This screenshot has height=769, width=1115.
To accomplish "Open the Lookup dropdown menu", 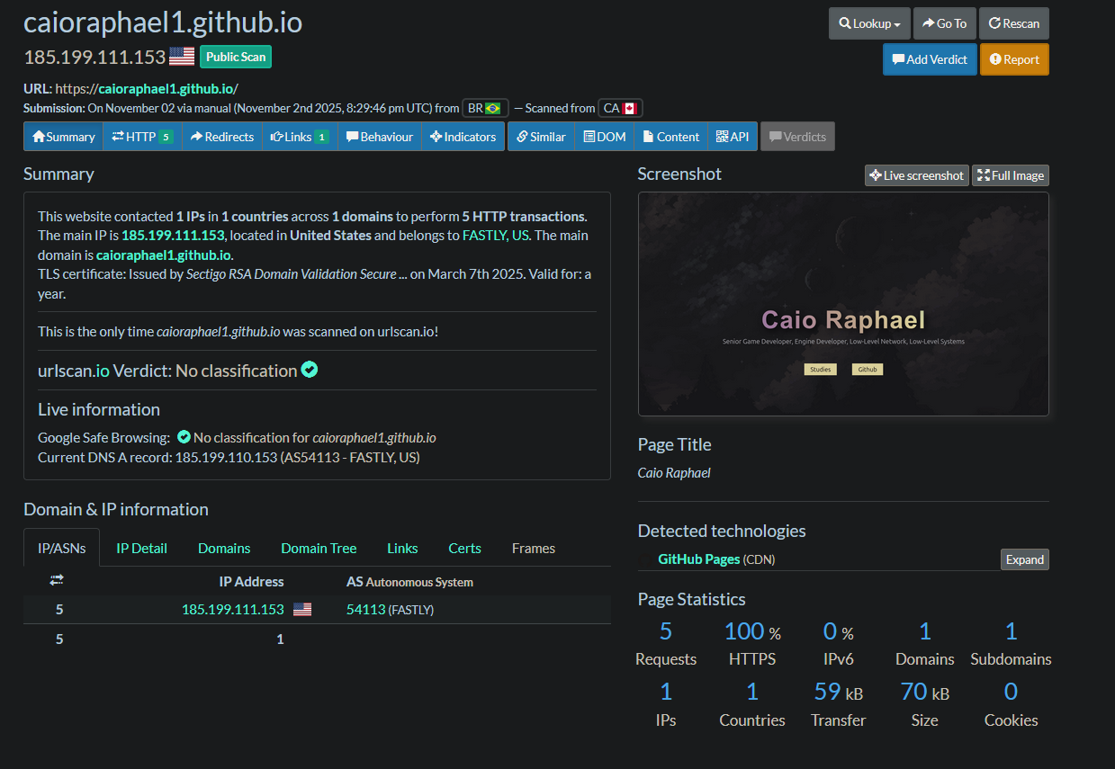I will point(869,23).
